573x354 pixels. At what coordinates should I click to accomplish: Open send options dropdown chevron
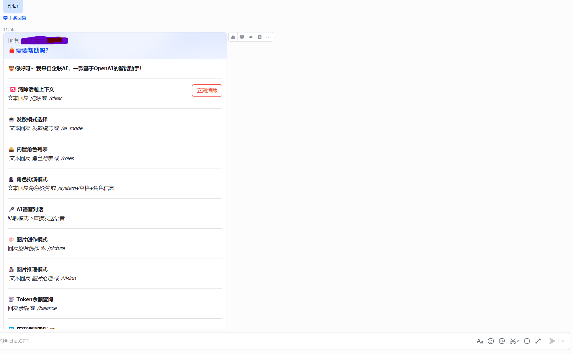(x=563, y=341)
